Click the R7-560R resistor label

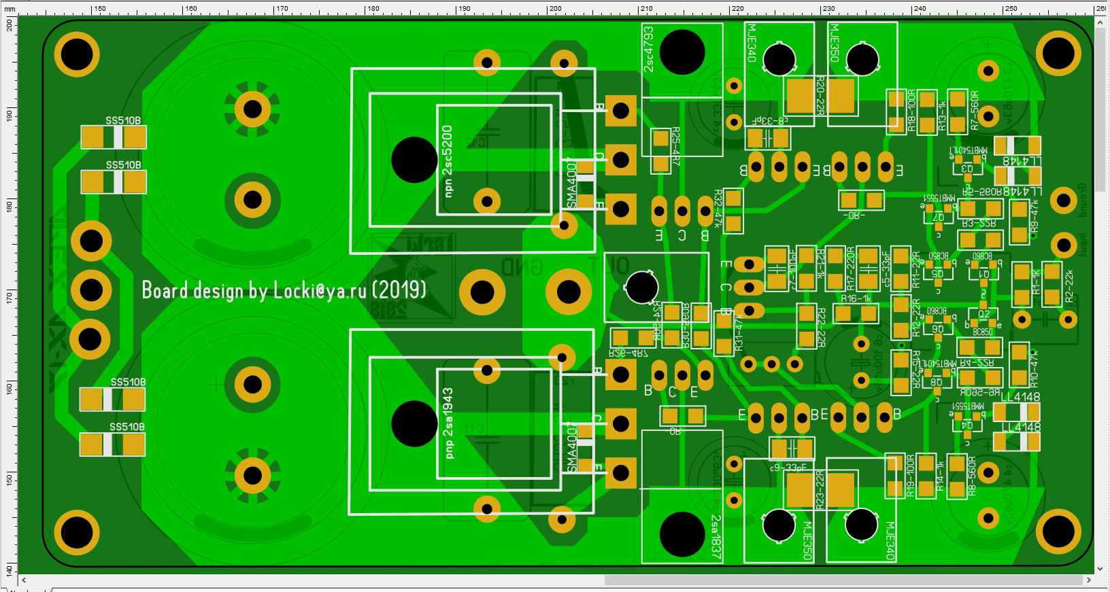click(x=975, y=111)
